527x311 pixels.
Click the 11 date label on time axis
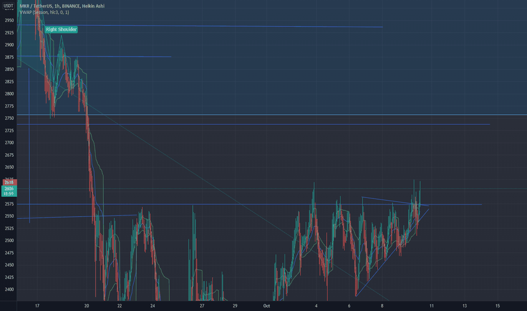pyautogui.click(x=431, y=306)
